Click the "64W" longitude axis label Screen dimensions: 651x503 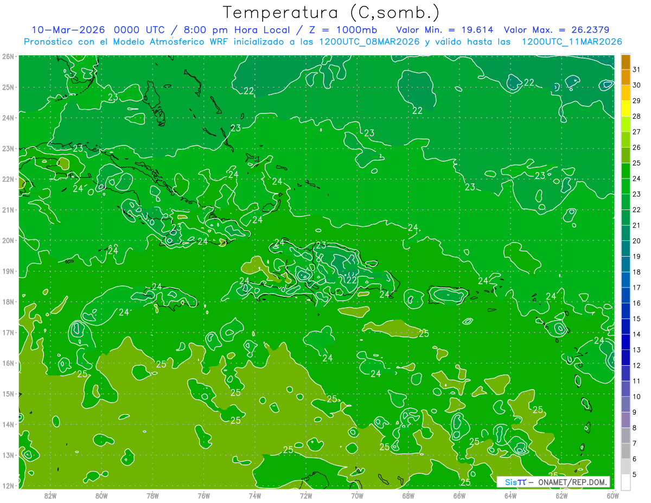pos(510,495)
